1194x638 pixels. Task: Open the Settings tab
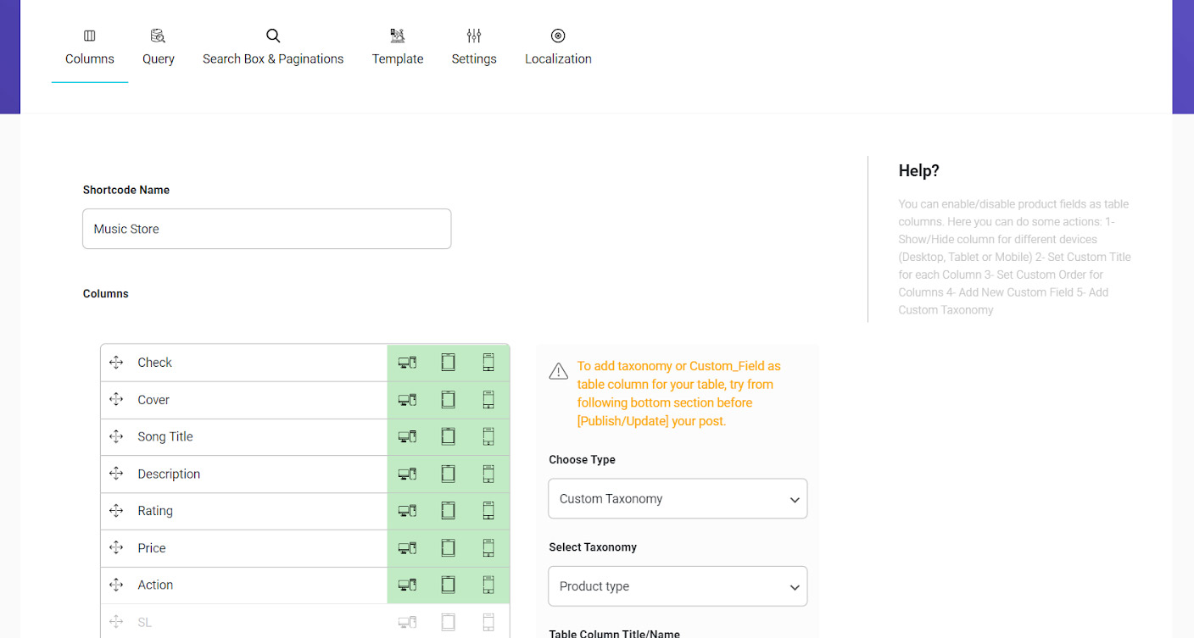474,48
